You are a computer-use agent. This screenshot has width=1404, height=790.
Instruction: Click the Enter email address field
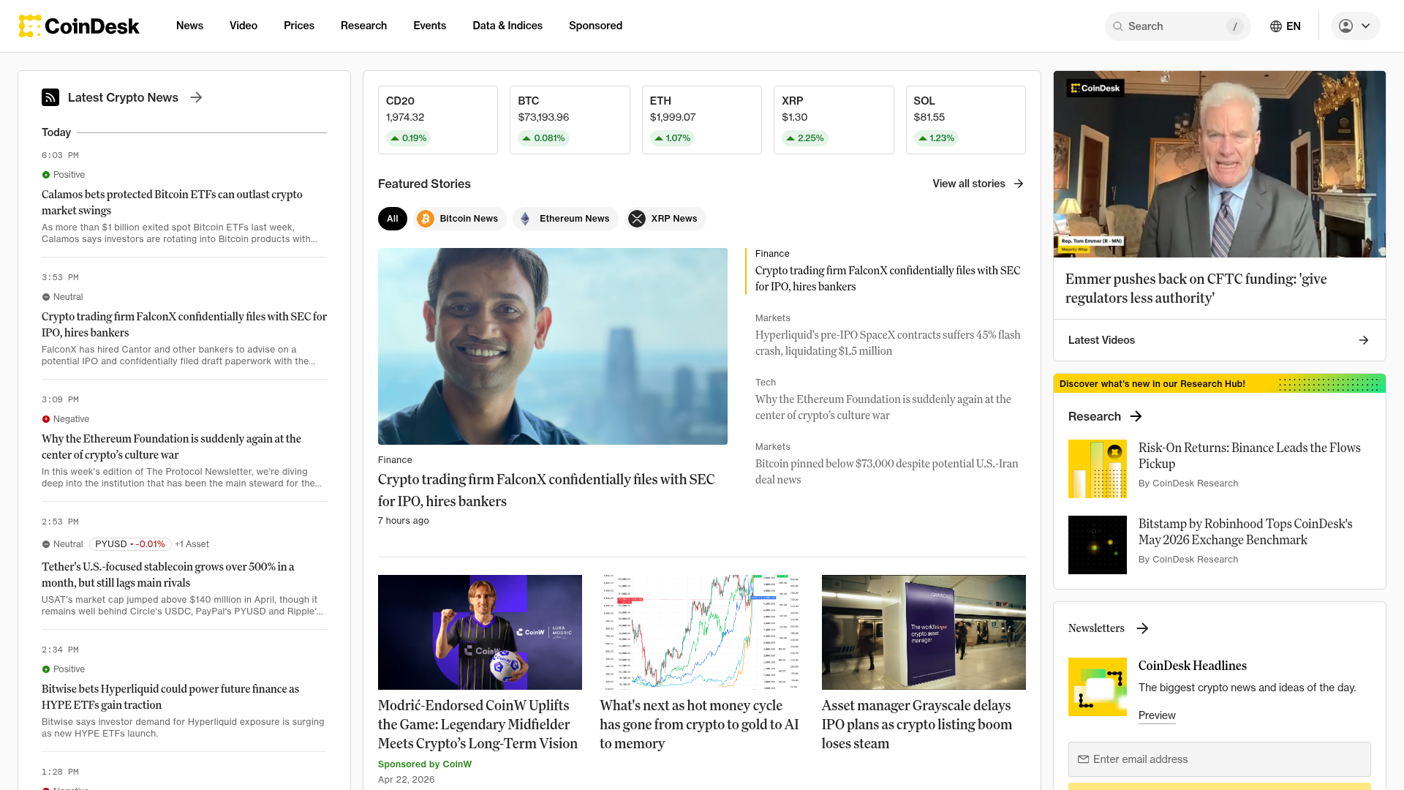(1219, 759)
